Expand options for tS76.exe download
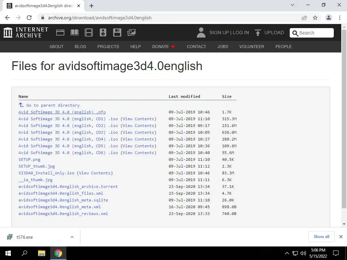Viewport: 347px width, 260px height. (72, 237)
